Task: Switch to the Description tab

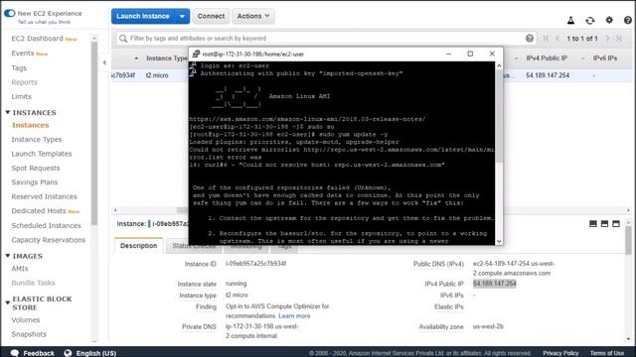Action: (x=139, y=246)
